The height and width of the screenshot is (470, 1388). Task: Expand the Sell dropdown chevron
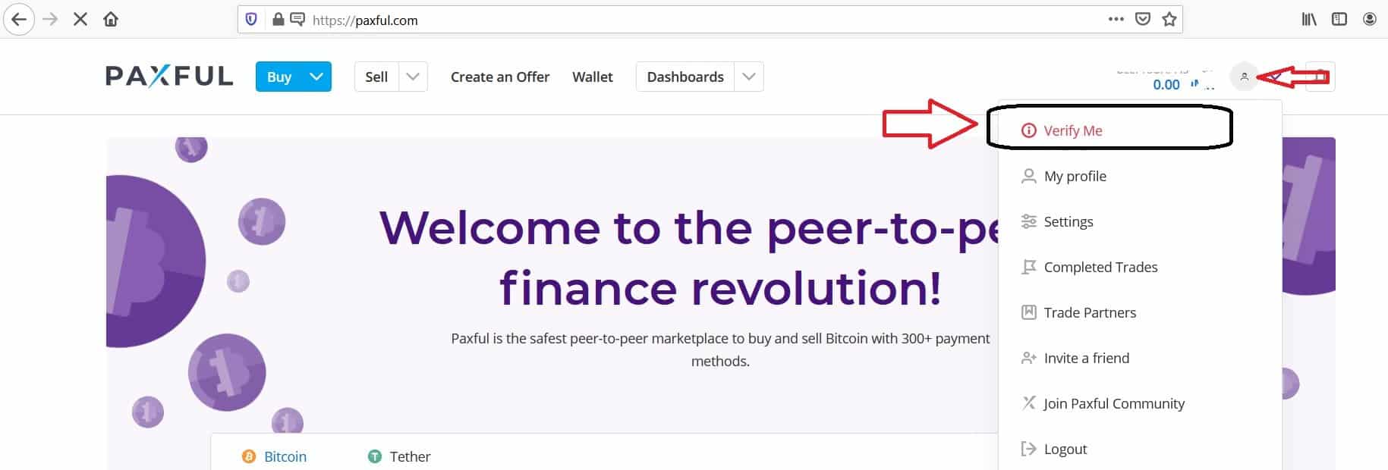[x=412, y=77]
